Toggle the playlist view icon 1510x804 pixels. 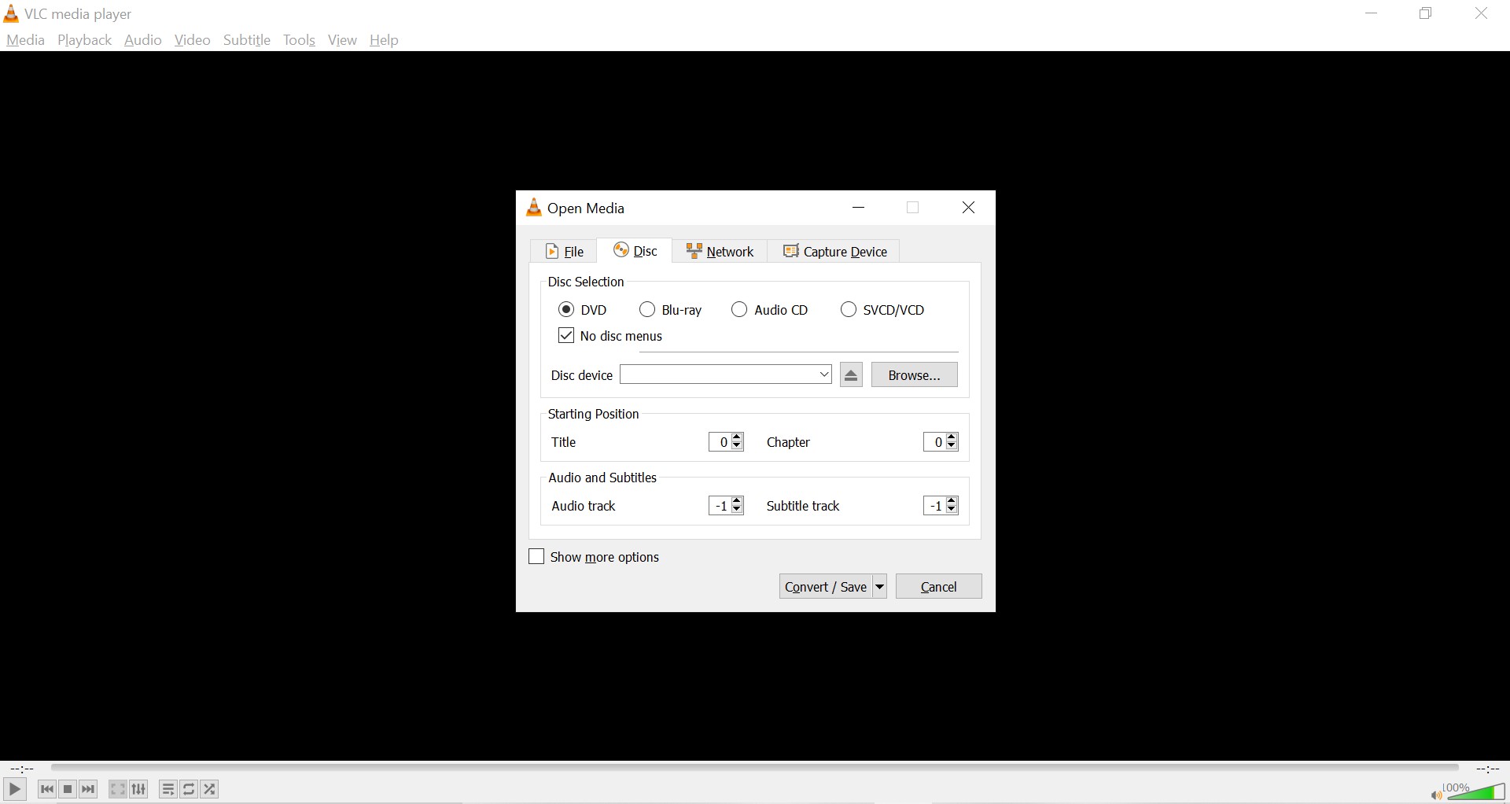pos(168,789)
